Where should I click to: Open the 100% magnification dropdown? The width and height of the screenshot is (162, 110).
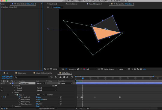pos(57,69)
